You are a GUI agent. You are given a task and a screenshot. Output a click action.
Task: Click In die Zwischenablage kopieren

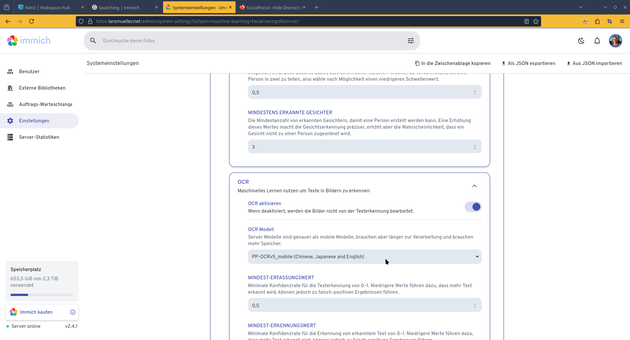point(452,63)
